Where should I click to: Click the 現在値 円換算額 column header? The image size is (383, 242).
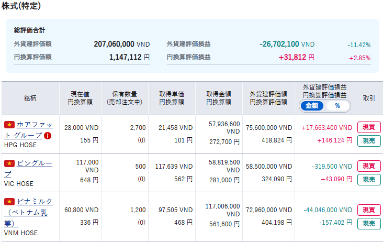(80, 98)
